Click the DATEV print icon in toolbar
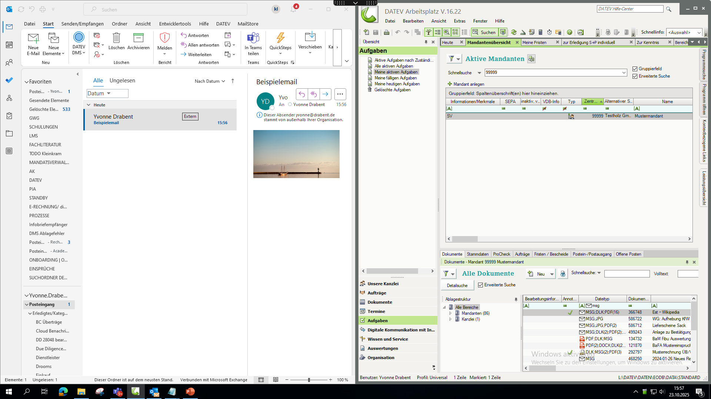Viewport: 711px width, 399px height. coord(387,33)
